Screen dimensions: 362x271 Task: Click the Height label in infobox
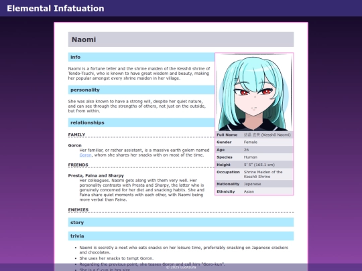(x=223, y=165)
